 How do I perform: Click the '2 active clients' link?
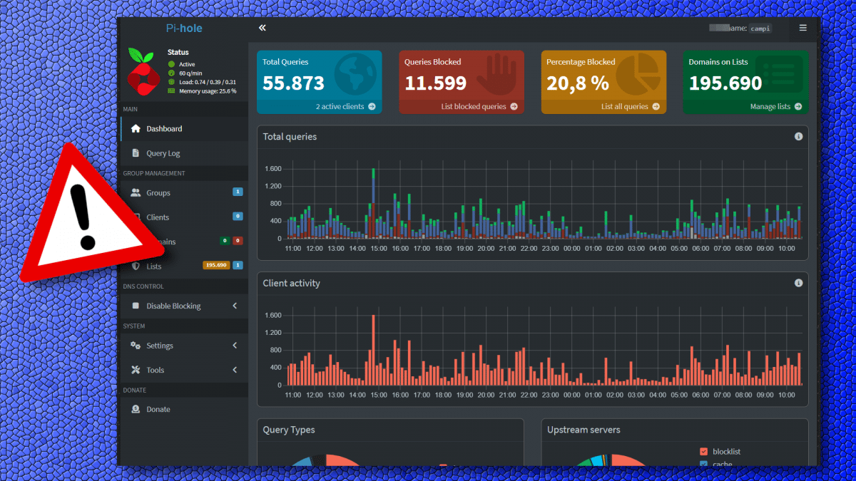[x=345, y=107]
